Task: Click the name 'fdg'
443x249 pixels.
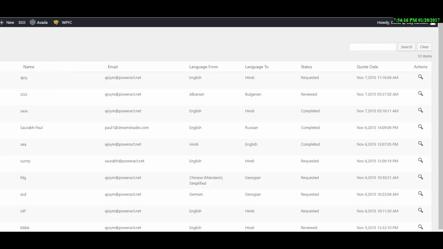Action: (x=23, y=178)
